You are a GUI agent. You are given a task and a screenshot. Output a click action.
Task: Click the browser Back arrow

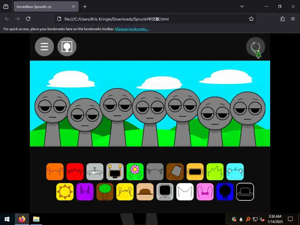point(7,19)
